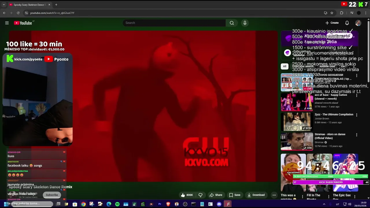Go to YouTube home via logo
Screen dimensions: 370x208
(x=23, y=23)
